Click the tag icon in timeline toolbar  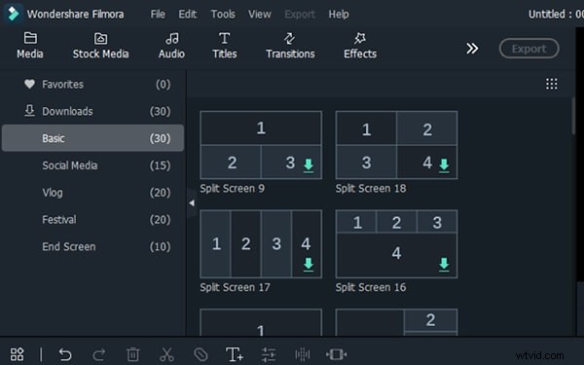pos(201,354)
